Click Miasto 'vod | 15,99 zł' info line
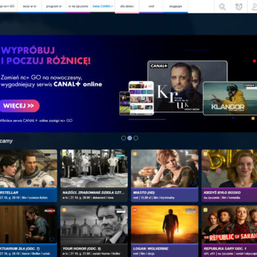This screenshot has width=257, height=257. (x=154, y=198)
